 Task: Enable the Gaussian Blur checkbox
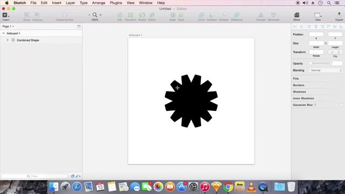tap(341, 105)
